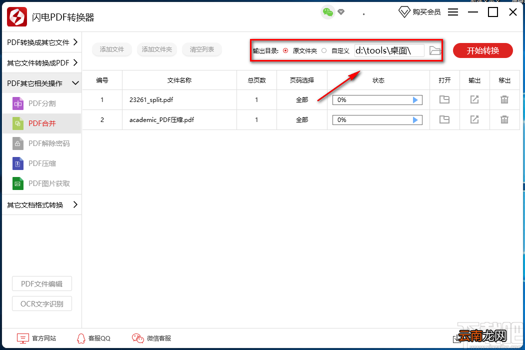The height and width of the screenshot is (350, 525).
Task: Click the 闪电PDF转换器 app logo
Action: click(x=17, y=16)
